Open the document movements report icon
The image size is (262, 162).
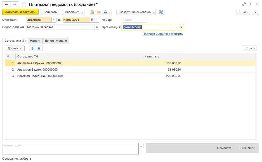(x=92, y=12)
